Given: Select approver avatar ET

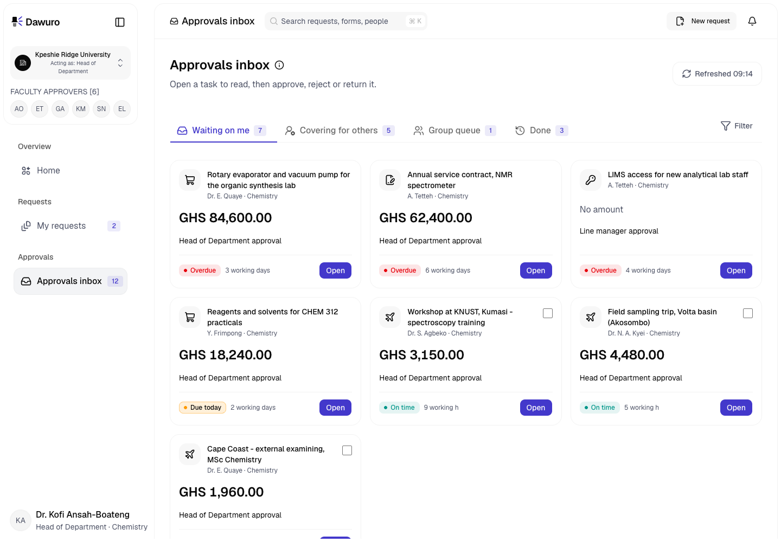Looking at the screenshot, I should [x=40, y=109].
